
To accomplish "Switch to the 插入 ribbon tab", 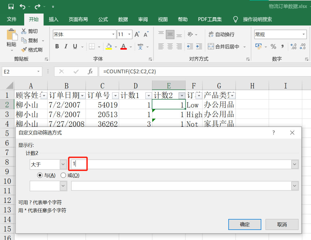I will pos(54,19).
